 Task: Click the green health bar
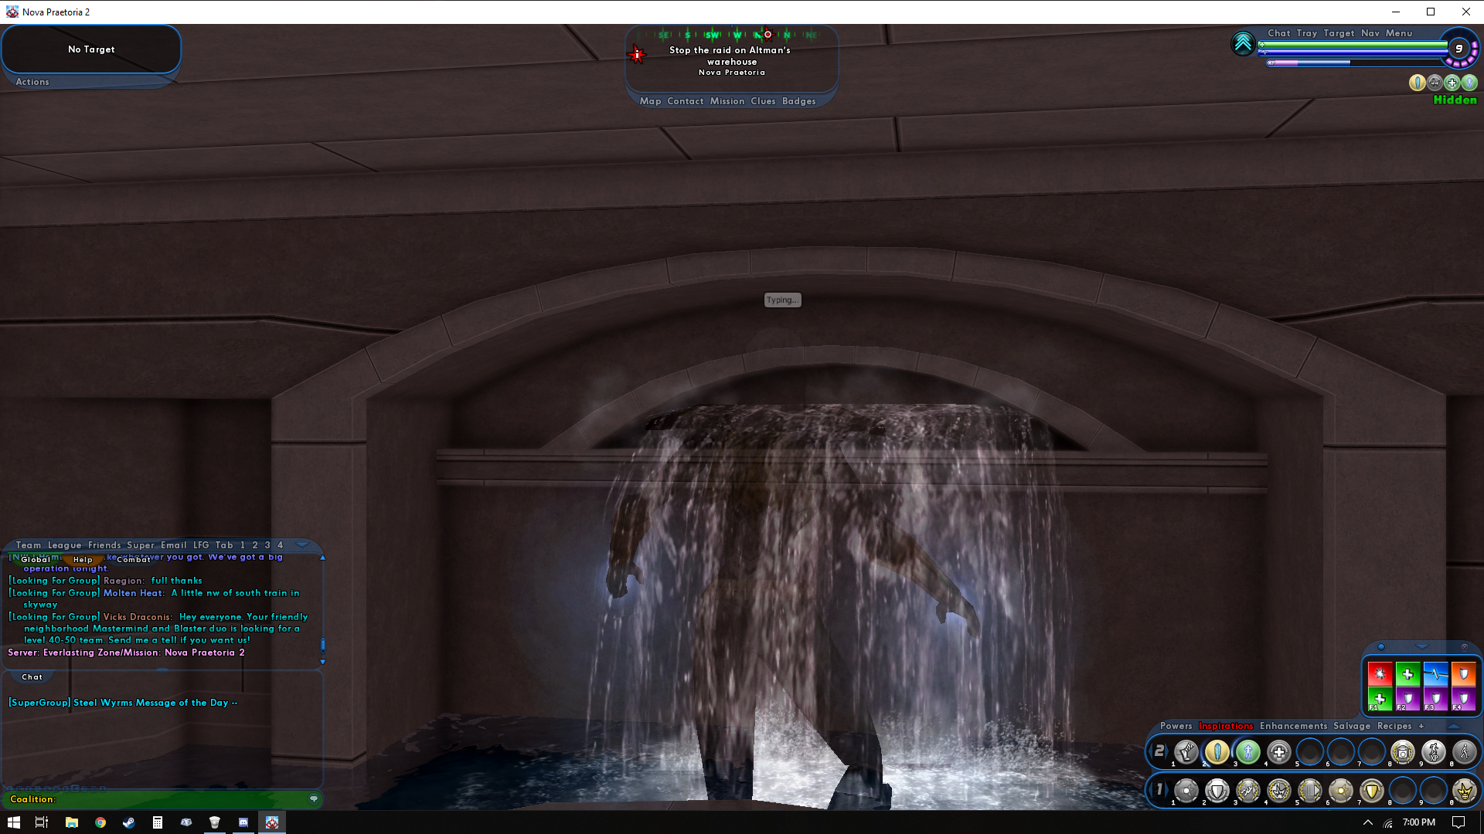click(x=1353, y=45)
